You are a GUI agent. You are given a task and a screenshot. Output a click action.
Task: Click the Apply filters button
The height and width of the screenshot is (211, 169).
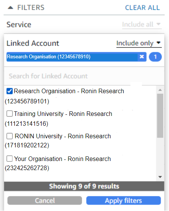[124, 200]
